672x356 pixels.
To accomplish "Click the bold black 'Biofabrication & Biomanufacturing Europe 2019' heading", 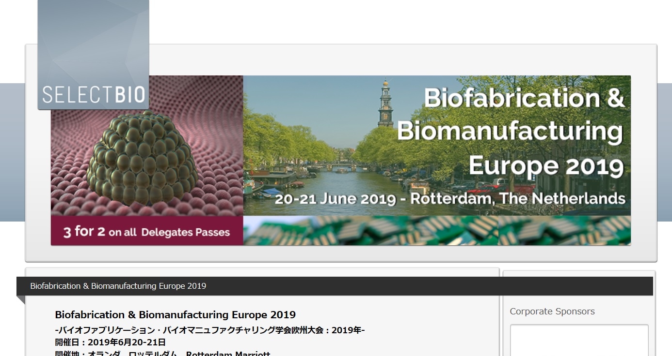I will 176,315.
